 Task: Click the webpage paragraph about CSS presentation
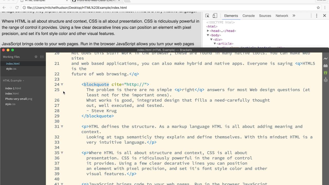(100, 27)
